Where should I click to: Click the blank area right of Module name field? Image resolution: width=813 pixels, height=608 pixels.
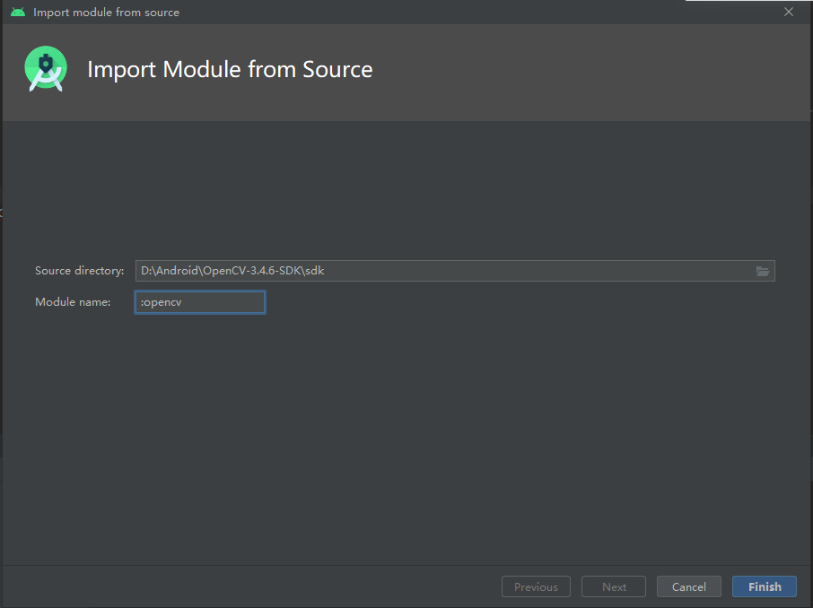[520, 302]
